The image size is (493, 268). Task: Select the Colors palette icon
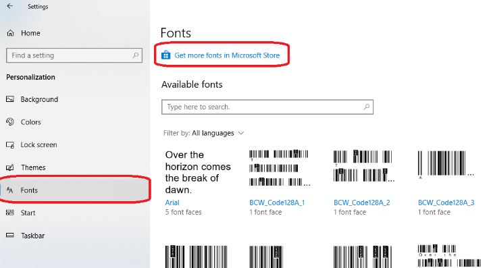point(10,122)
